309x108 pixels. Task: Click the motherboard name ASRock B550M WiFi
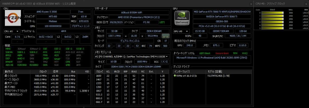pos(132,12)
